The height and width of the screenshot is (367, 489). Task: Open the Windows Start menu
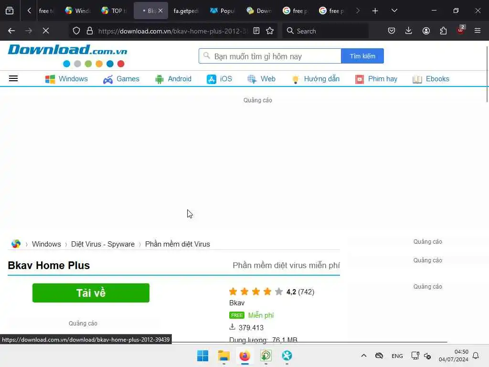[x=202, y=356]
